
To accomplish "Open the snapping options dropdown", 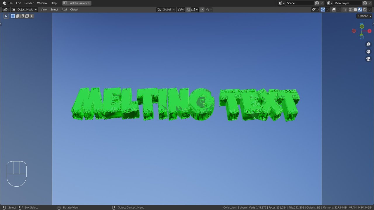I will 195,9.
